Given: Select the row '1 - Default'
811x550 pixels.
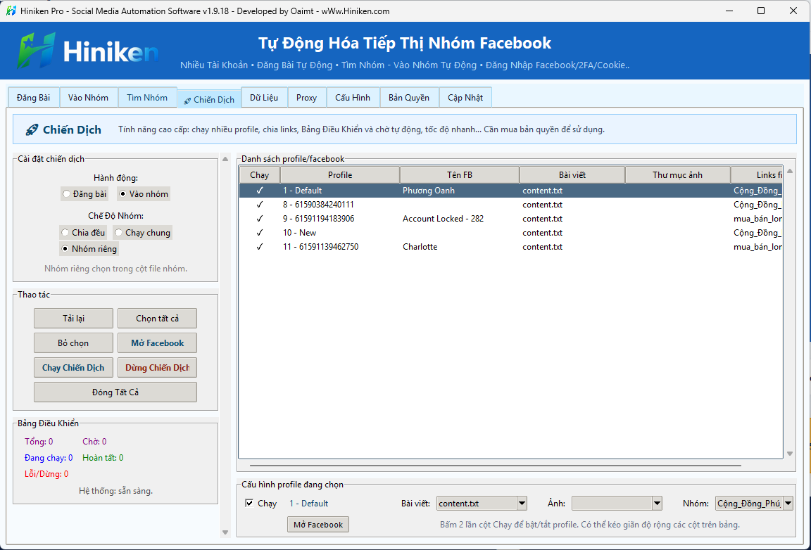Looking at the screenshot, I should (x=511, y=190).
